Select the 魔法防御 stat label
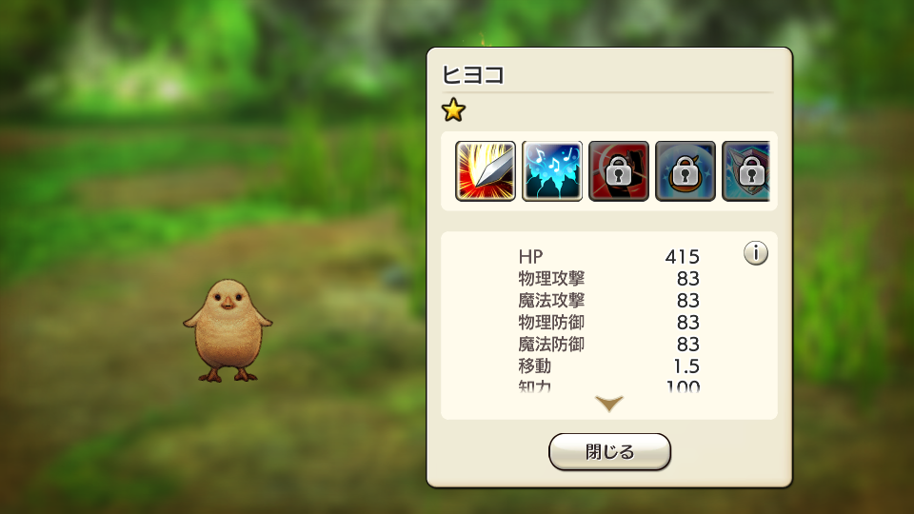914x514 pixels. point(551,345)
